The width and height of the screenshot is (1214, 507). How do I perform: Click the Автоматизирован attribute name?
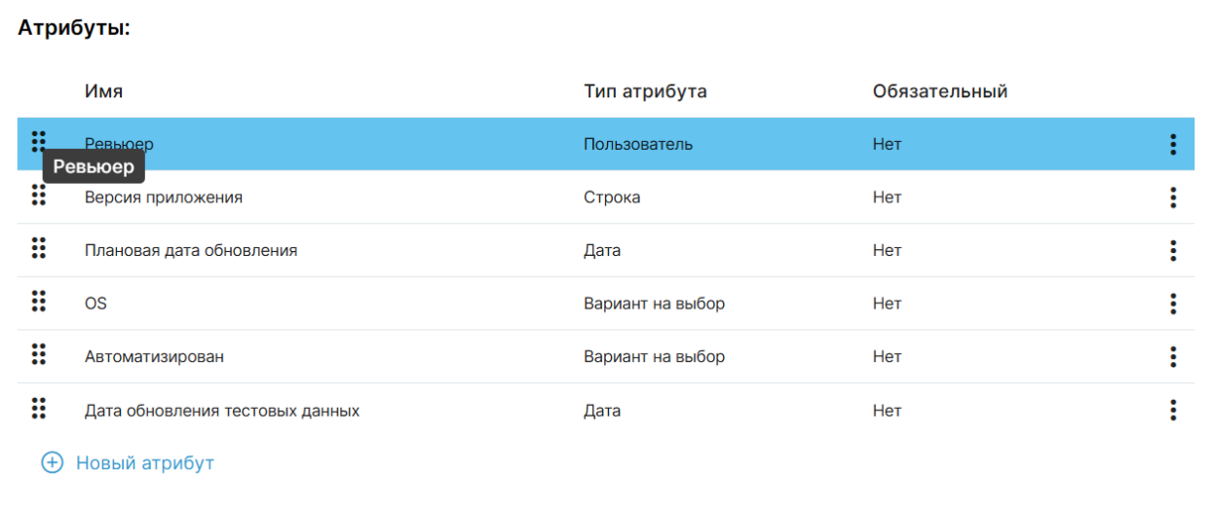tap(154, 357)
